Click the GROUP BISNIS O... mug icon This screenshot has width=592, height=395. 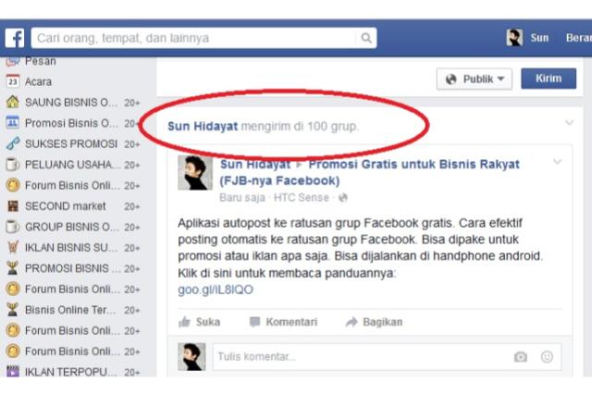[12, 227]
